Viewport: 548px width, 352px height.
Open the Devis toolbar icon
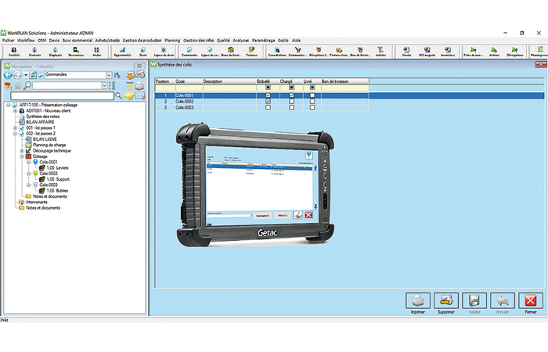[x=143, y=52]
